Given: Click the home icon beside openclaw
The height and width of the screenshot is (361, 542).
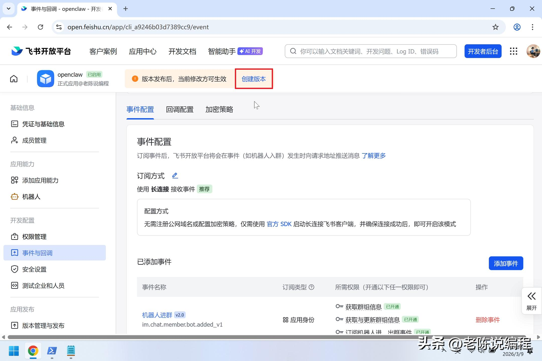Looking at the screenshot, I should point(14,79).
